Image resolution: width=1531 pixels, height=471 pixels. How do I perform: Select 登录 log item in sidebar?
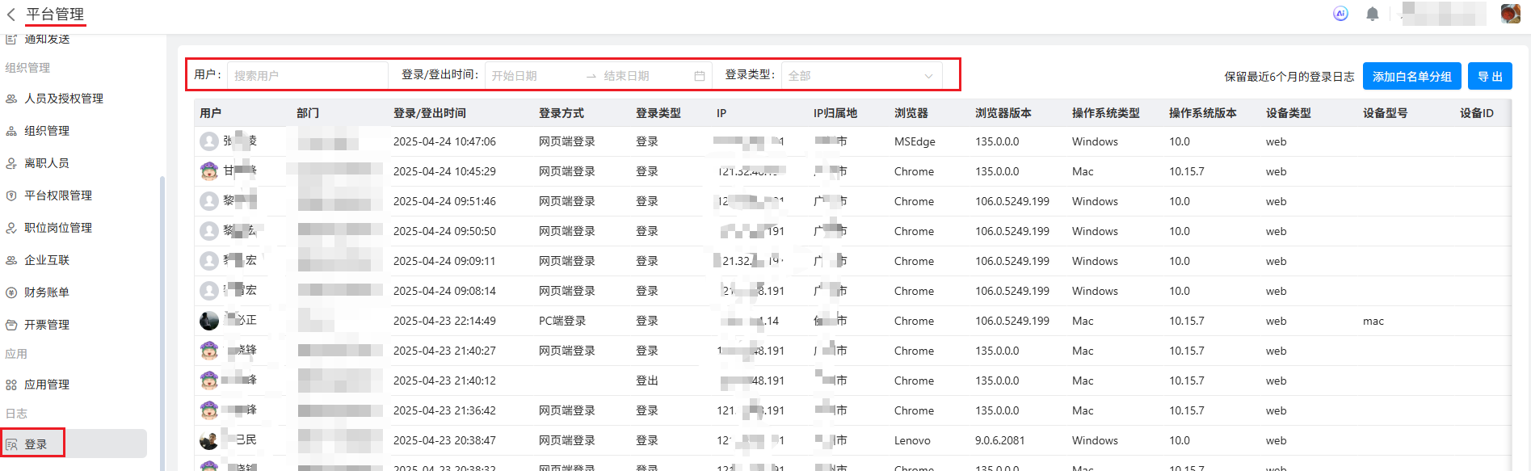click(36, 444)
